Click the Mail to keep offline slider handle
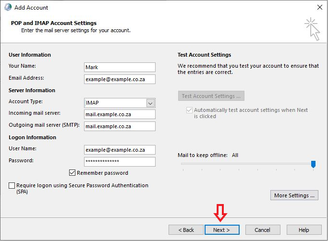This screenshot has width=328, height=241. point(313,164)
